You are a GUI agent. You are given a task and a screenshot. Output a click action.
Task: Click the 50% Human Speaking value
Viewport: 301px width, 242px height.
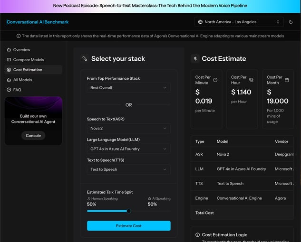92,204
